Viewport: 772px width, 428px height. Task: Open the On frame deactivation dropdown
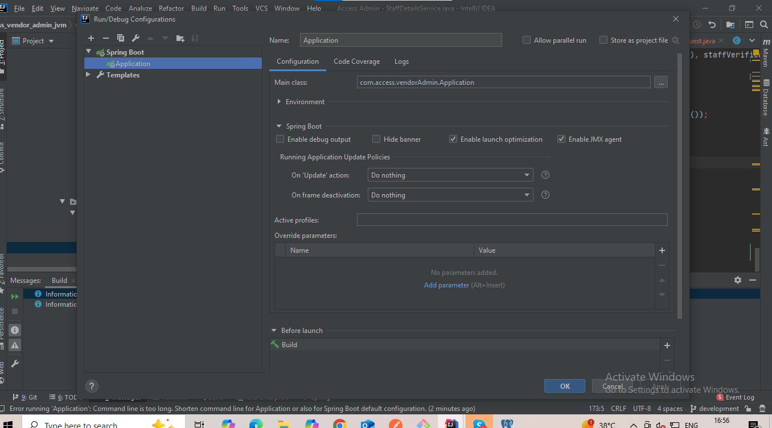tap(450, 195)
